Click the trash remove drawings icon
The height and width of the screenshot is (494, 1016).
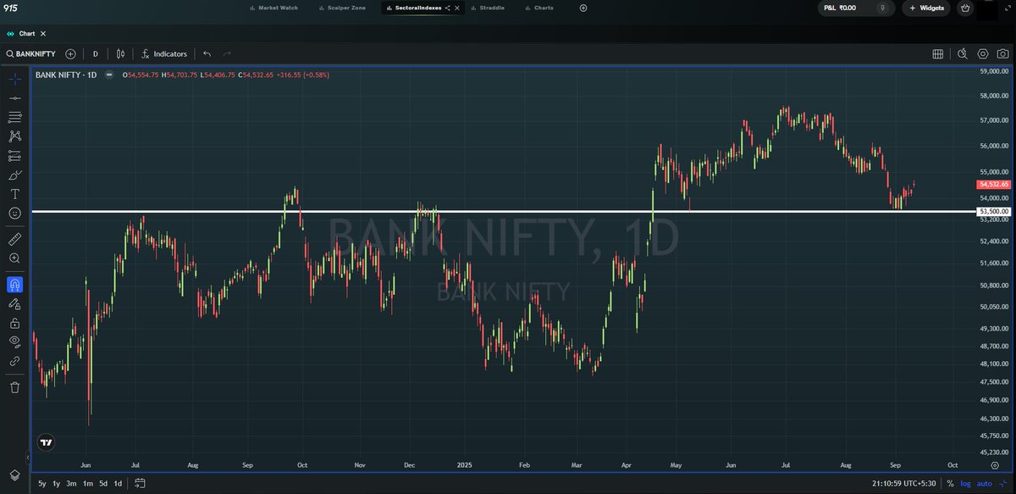(15, 387)
